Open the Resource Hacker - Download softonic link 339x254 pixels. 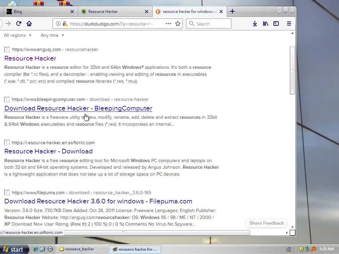tap(48, 151)
